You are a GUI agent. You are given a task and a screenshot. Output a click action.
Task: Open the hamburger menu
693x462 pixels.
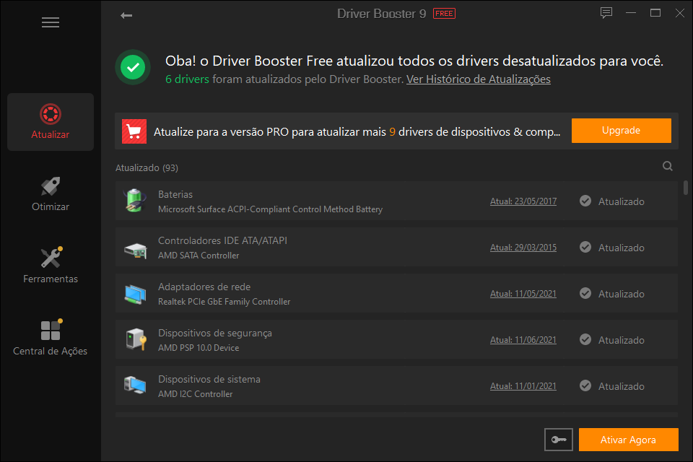51,22
